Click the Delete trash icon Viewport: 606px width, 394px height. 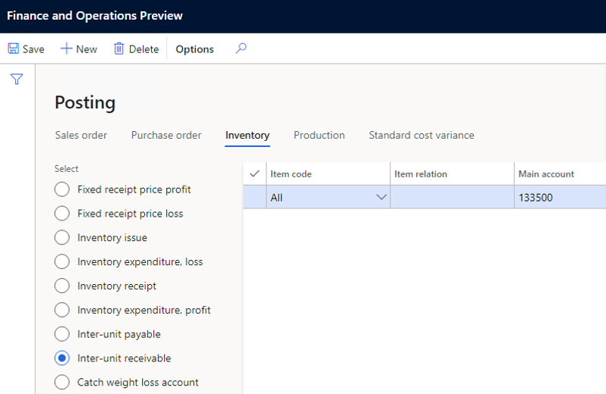pyautogui.click(x=119, y=49)
